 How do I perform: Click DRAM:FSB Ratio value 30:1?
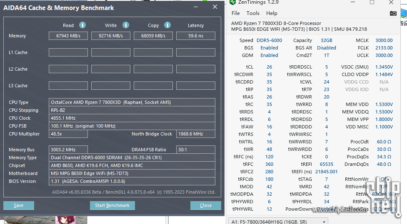pos(196,150)
